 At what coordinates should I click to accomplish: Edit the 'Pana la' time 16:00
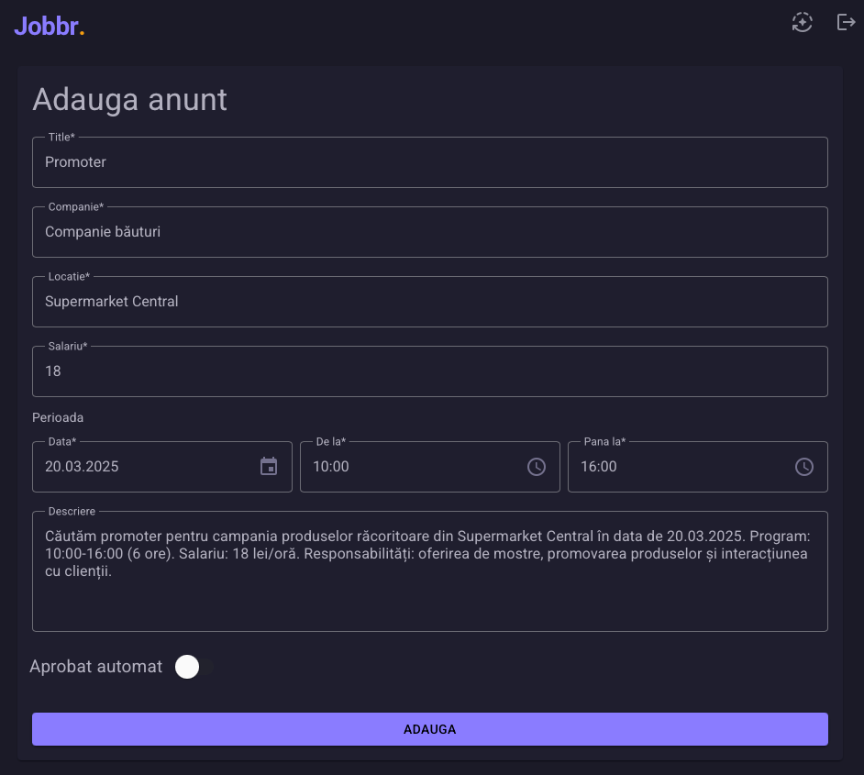pos(599,467)
